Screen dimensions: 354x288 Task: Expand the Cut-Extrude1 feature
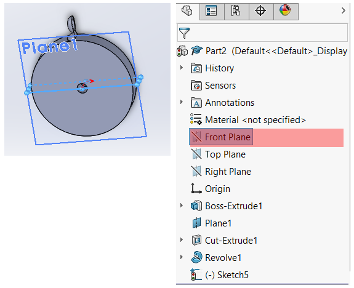pyautogui.click(x=181, y=240)
